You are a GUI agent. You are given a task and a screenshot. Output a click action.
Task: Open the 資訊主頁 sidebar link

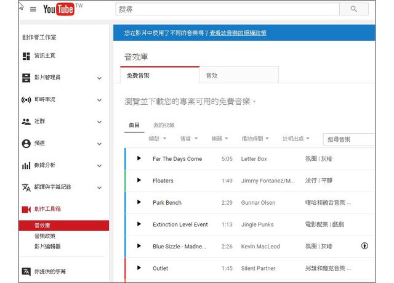click(x=44, y=55)
